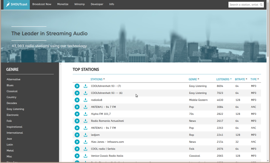
Task: Select Folk genre in sidebar
Action: (9, 121)
